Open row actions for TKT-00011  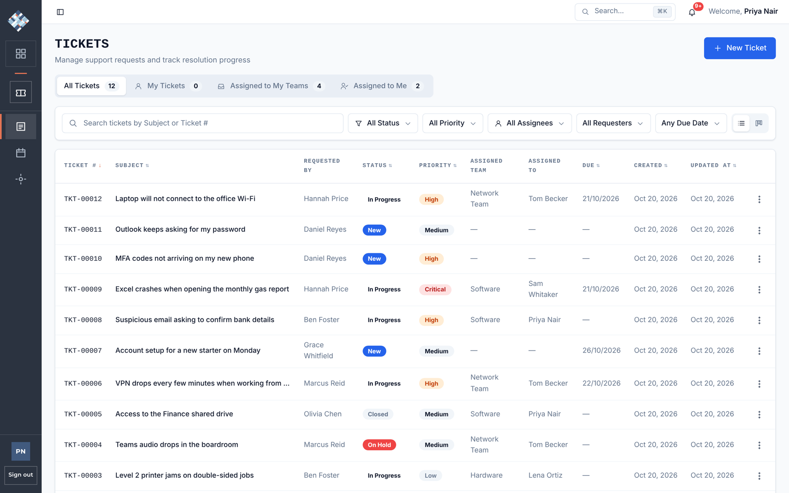tap(759, 230)
